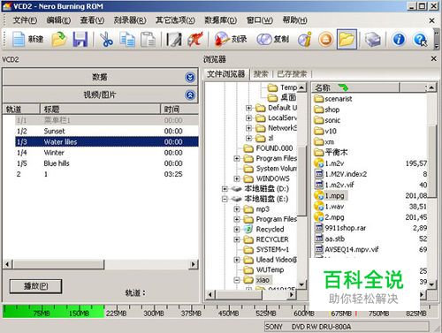Select the WUTemp folder in tree

(x=264, y=269)
